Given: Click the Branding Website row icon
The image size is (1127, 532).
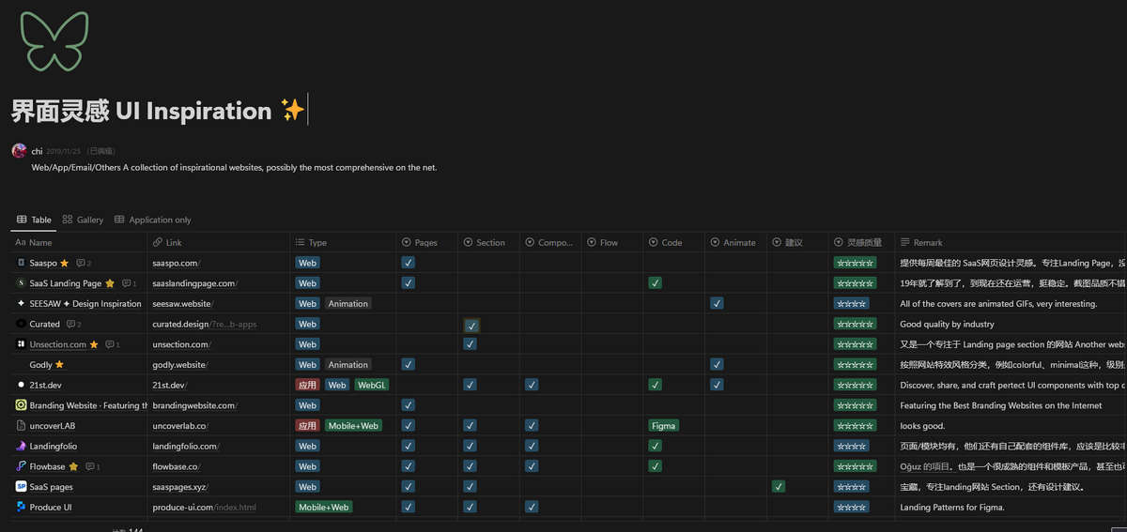Looking at the screenshot, I should point(21,405).
